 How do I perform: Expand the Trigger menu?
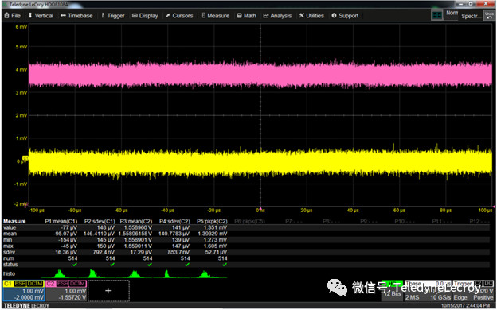113,16
